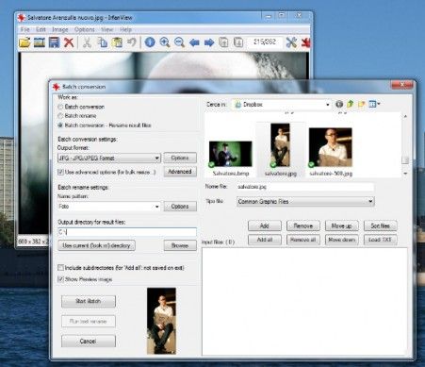Click the Move up button
The width and height of the screenshot is (425, 367).
[x=342, y=225]
